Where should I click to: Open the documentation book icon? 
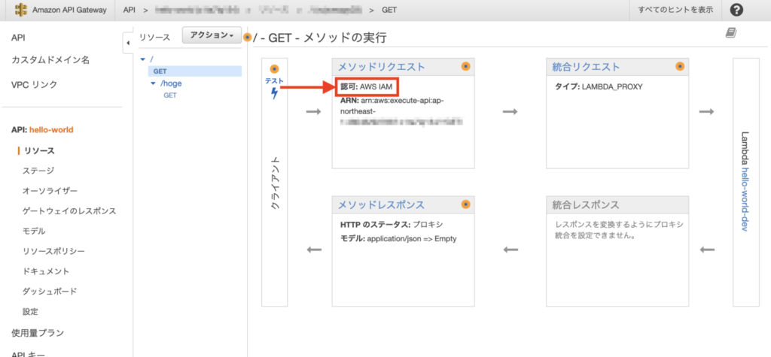731,33
